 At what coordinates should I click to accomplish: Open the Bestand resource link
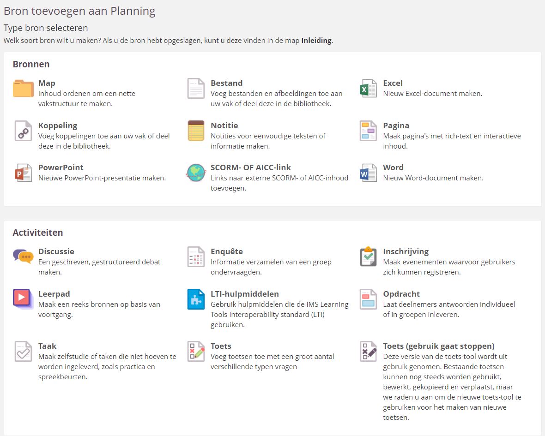226,83
